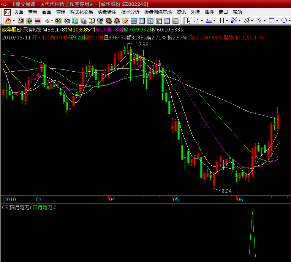This screenshot has width=291, height=262.
Task: Click the 12.96 high price label
Action: coord(142,44)
